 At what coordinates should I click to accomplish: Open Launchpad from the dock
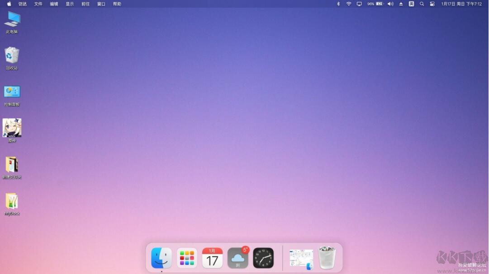coord(186,257)
